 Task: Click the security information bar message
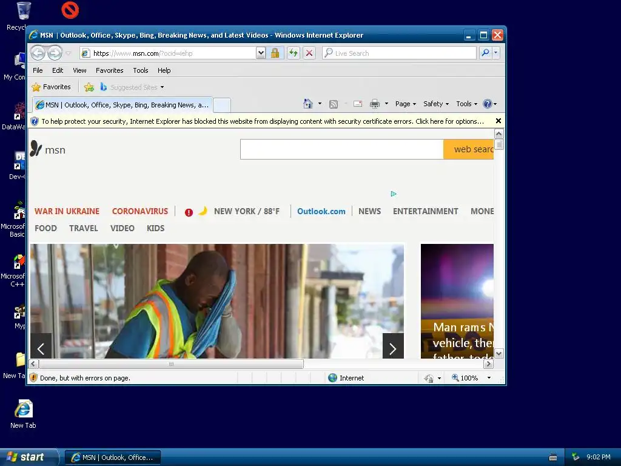point(263,121)
